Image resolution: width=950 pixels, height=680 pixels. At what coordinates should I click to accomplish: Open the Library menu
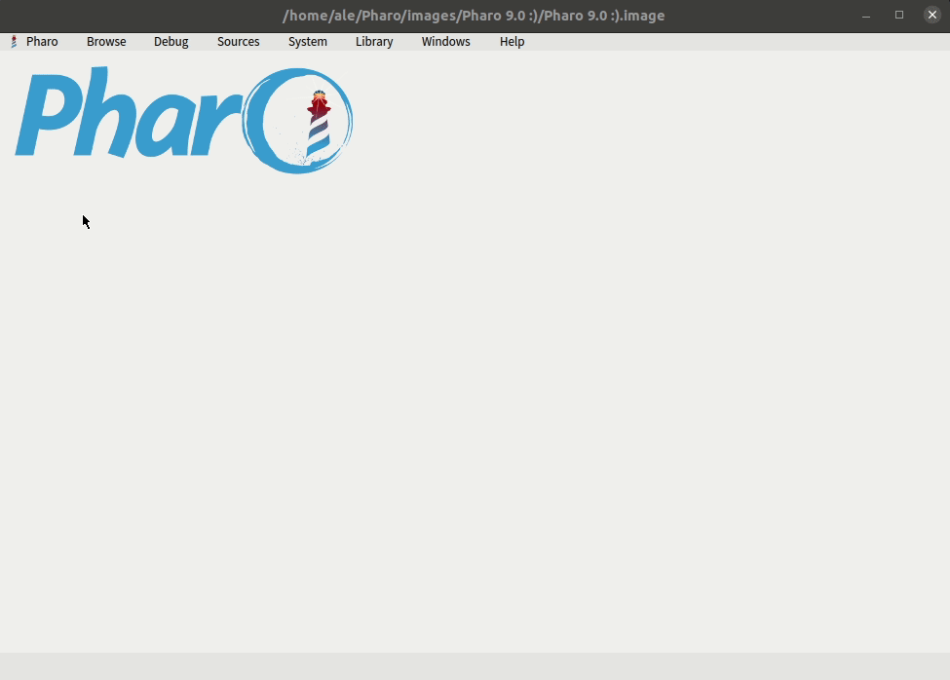tap(374, 42)
